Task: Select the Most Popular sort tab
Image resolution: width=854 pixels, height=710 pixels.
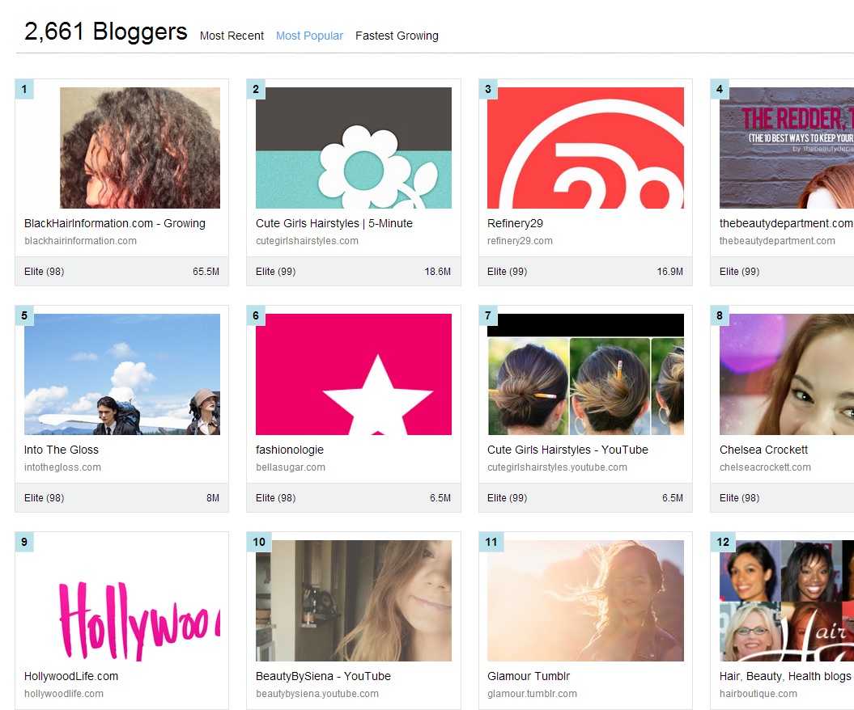Action: click(x=309, y=36)
